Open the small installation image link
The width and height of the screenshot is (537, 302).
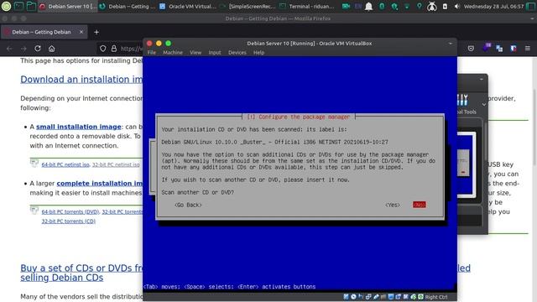(x=79, y=127)
